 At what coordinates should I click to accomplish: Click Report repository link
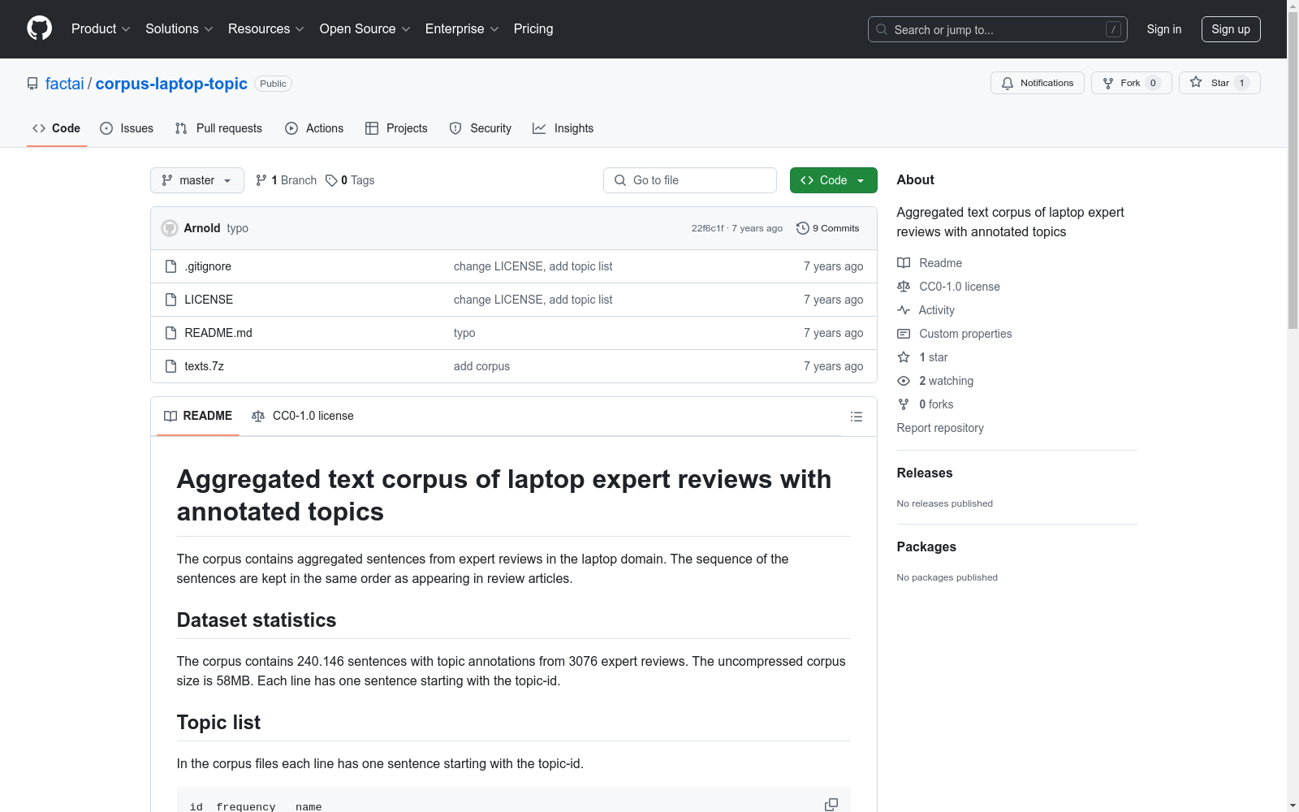click(x=940, y=428)
